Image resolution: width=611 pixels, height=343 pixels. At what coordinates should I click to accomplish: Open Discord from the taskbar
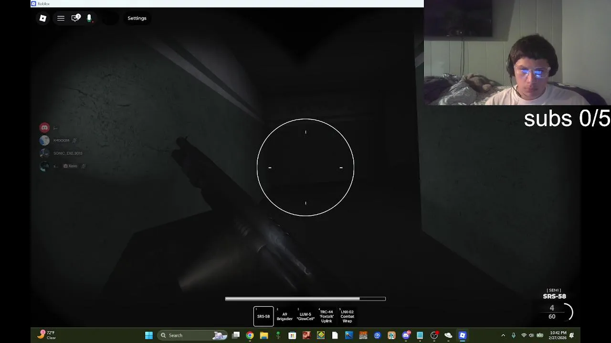[406, 335]
